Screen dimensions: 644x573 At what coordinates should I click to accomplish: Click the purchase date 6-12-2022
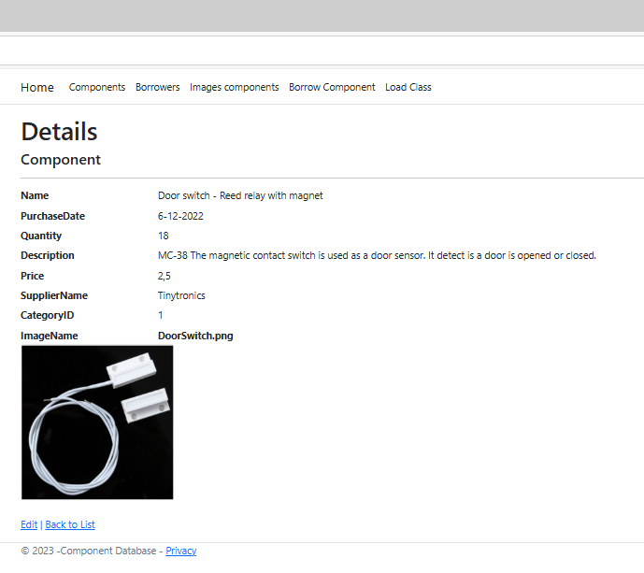180,216
